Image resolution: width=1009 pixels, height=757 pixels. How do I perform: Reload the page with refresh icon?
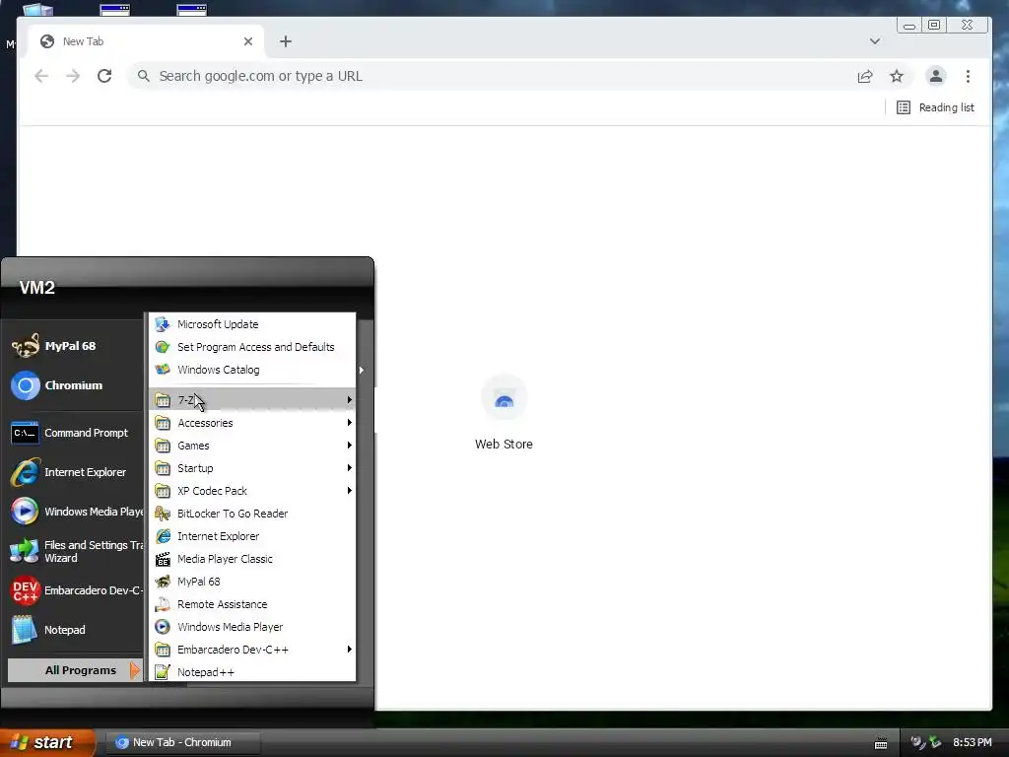104,76
